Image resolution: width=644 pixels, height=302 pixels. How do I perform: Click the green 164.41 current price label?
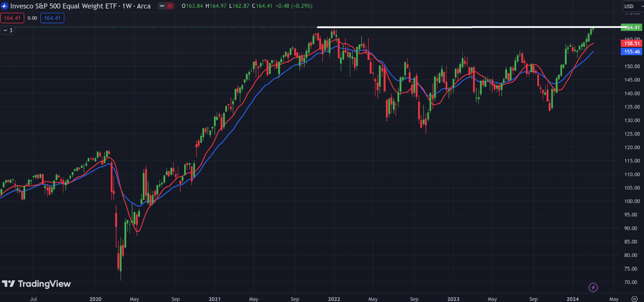632,27
